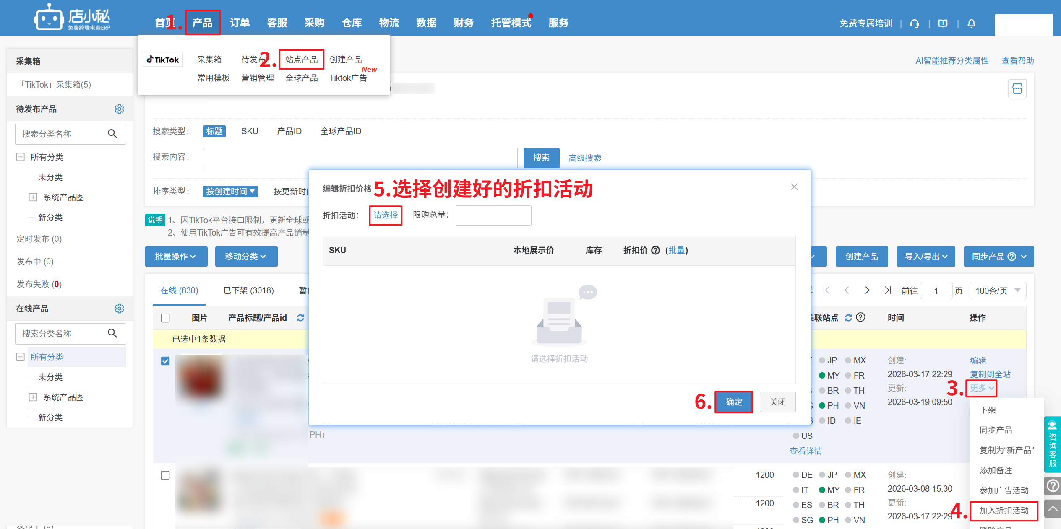Open the 请选择 discount activity dropdown
1061x529 pixels.
pos(385,215)
